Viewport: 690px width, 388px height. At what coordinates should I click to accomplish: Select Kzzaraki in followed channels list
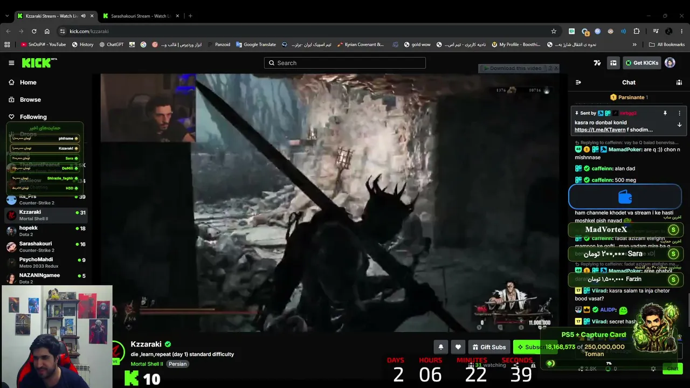click(x=46, y=215)
